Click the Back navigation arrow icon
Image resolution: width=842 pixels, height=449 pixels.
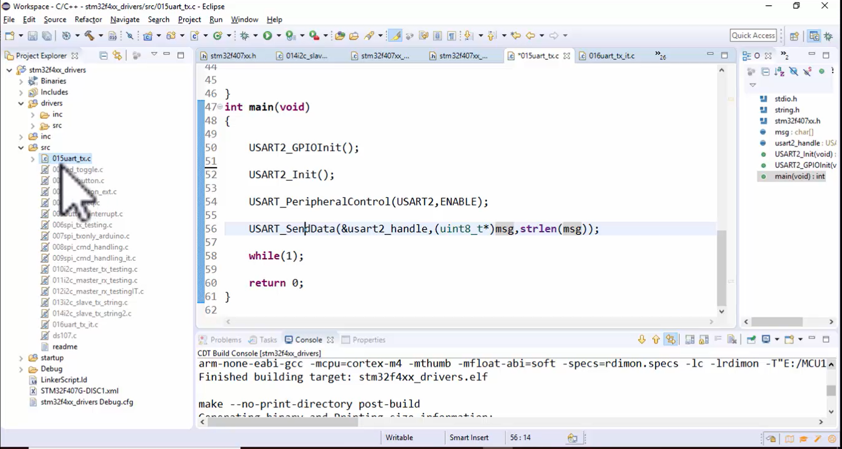pos(530,36)
